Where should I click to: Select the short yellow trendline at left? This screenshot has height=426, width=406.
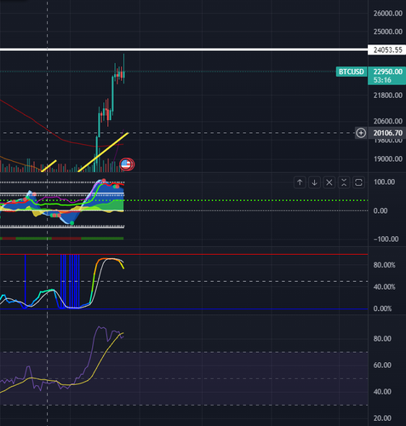pyautogui.click(x=49, y=166)
